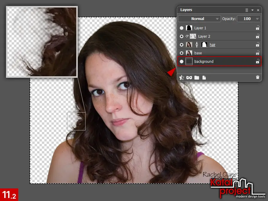This screenshot has height=201, width=268.
Task: Create a layer group with the folder icon
Action: pyautogui.click(x=197, y=77)
